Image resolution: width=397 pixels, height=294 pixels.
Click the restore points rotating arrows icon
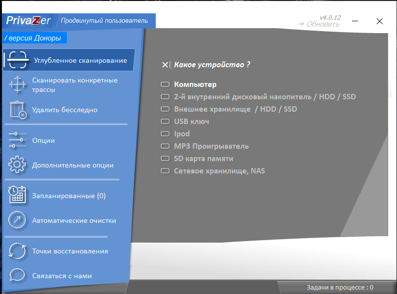click(17, 251)
